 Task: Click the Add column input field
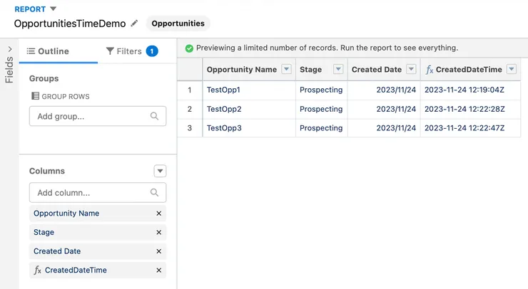click(x=89, y=192)
